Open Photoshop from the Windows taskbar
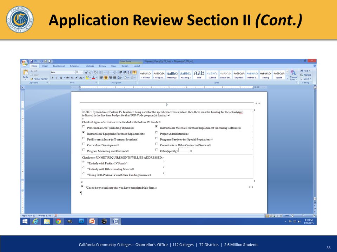Image resolution: width=337 pixels, height=252 pixels. [81, 221]
